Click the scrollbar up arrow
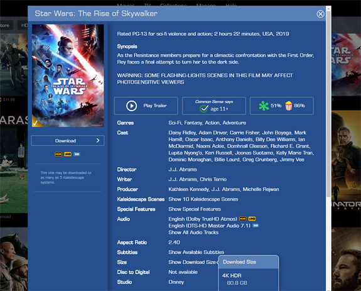 click(328, 9)
